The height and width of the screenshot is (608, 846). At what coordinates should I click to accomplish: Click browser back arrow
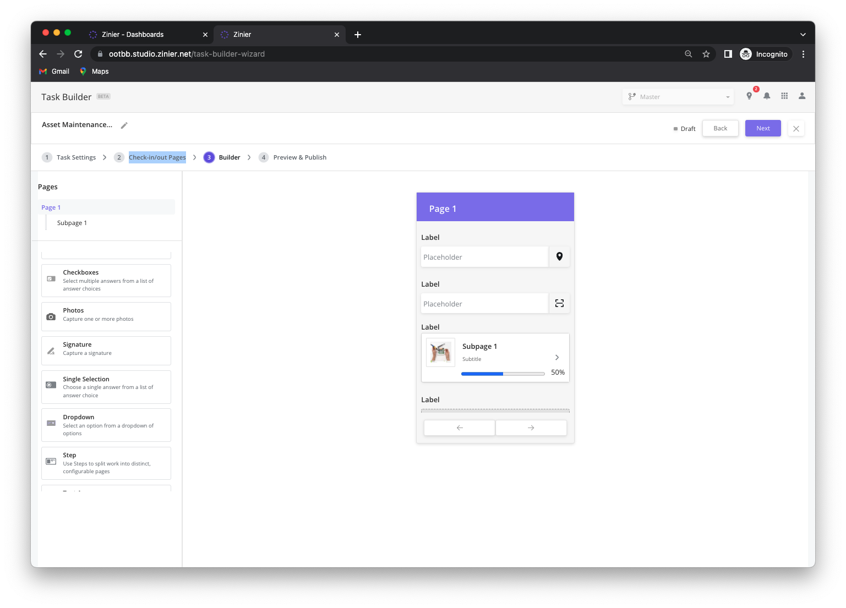[43, 54]
